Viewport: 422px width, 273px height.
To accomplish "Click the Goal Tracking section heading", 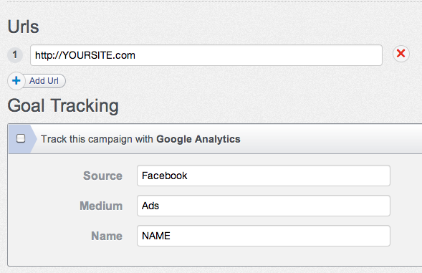I will [x=63, y=105].
